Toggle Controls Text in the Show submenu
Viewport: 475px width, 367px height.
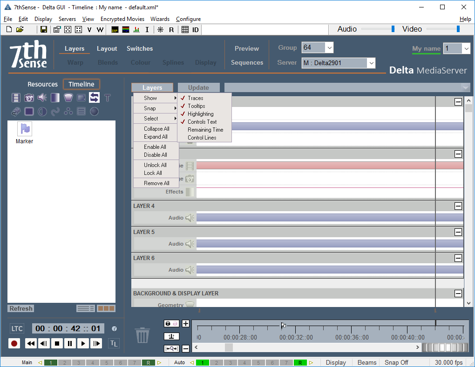205,121
